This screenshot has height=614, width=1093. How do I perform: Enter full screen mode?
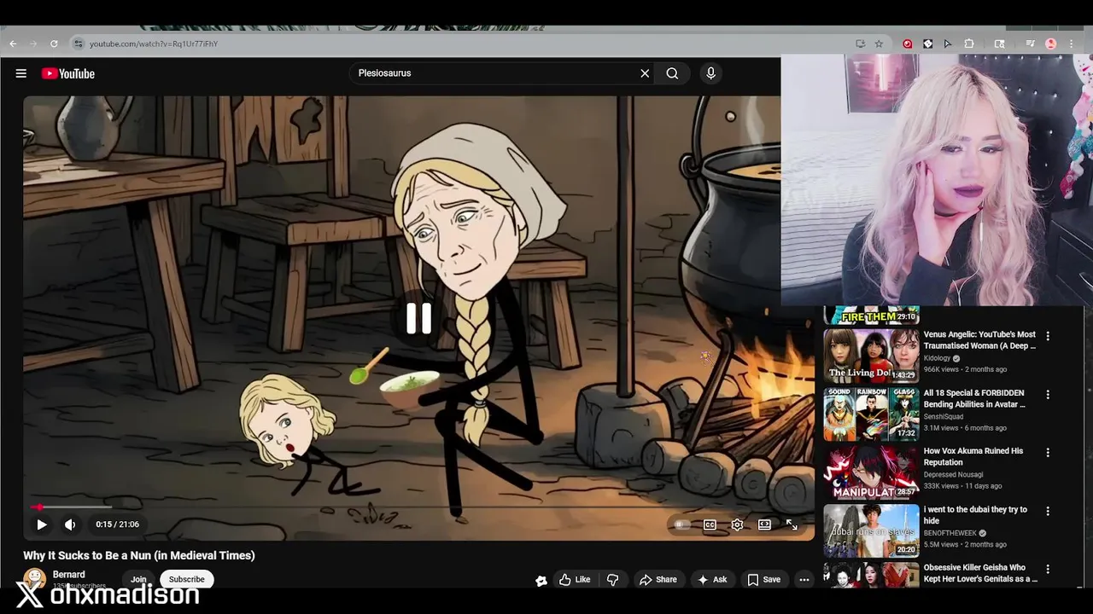[x=792, y=524]
